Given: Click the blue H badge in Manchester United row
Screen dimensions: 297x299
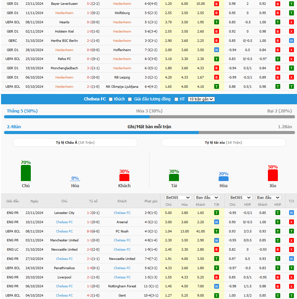Looking at the screenshot, I should (x=216, y=240).
